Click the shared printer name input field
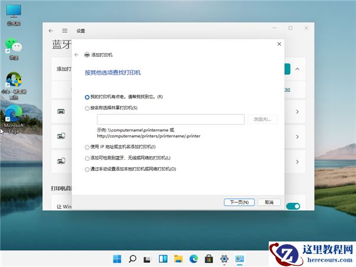 coord(171,119)
